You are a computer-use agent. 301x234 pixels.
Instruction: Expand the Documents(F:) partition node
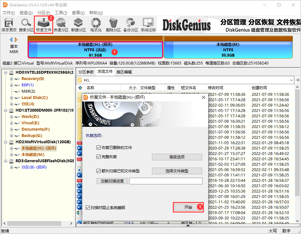(11, 129)
